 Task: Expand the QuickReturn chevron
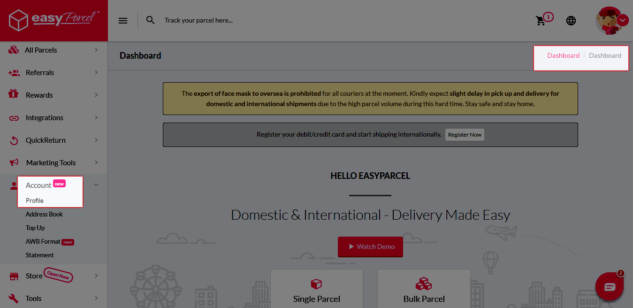[x=96, y=140]
